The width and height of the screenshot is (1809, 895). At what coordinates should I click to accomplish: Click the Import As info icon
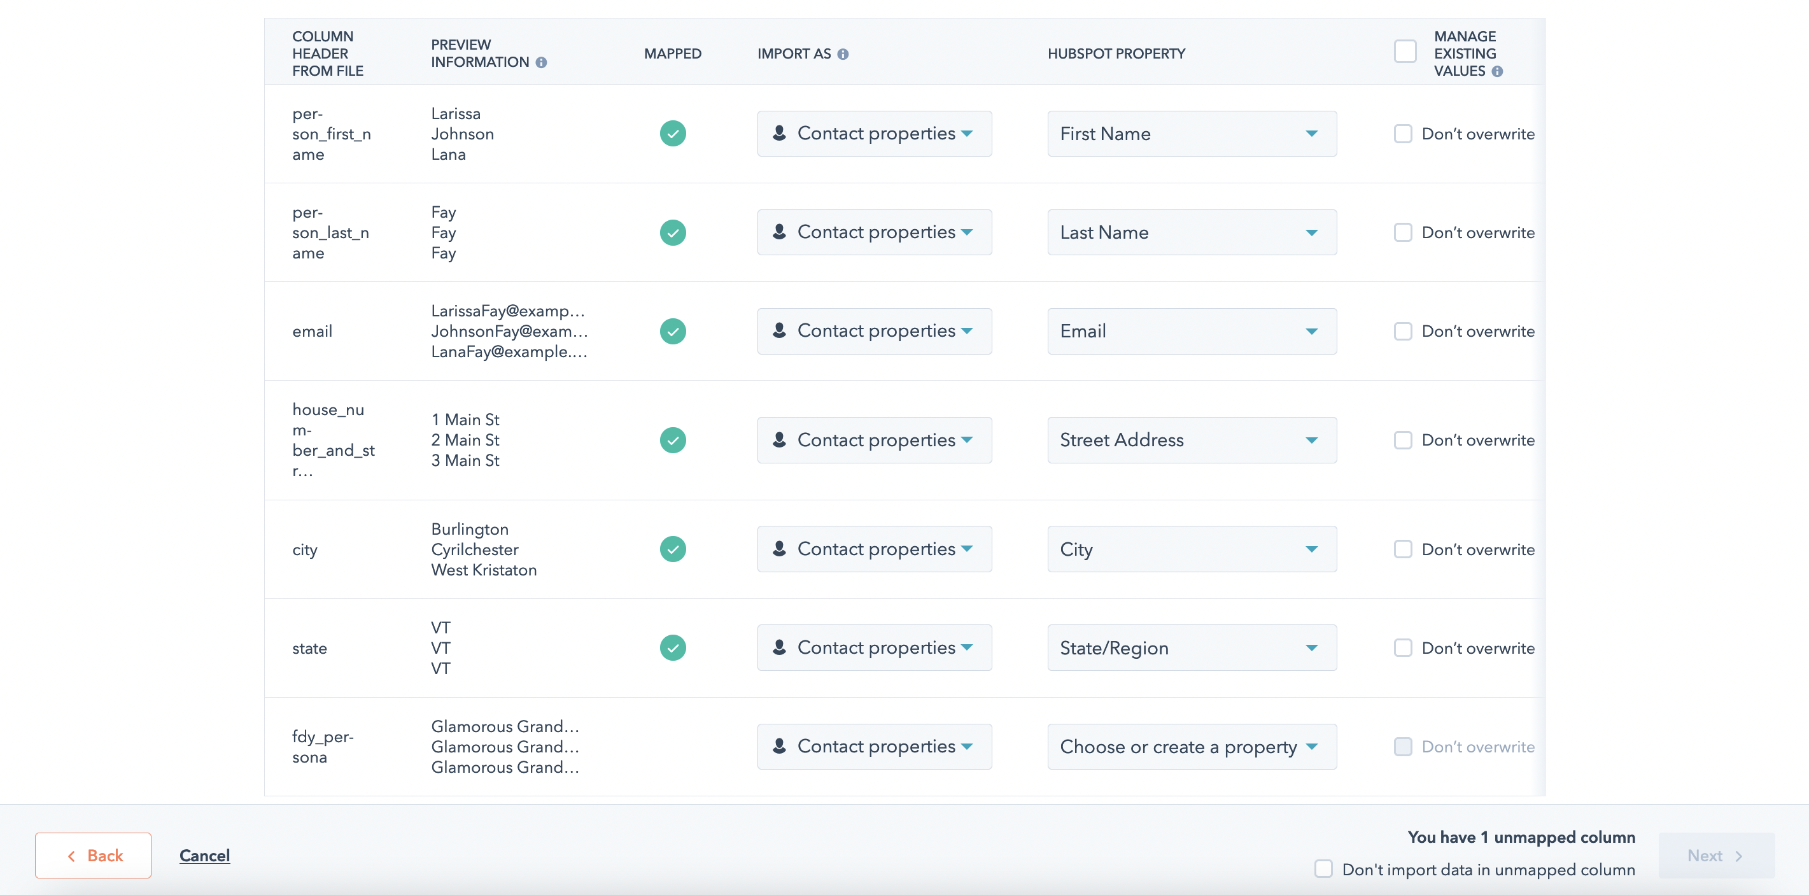pos(843,54)
